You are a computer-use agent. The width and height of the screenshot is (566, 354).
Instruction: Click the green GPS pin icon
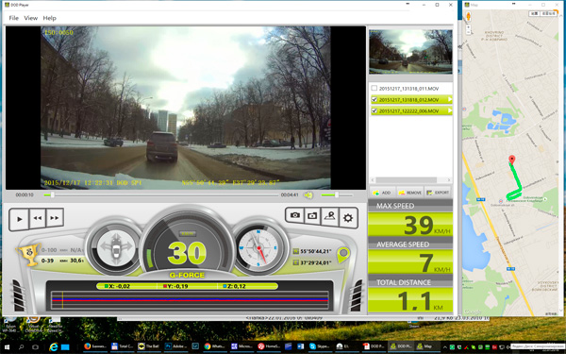click(343, 255)
